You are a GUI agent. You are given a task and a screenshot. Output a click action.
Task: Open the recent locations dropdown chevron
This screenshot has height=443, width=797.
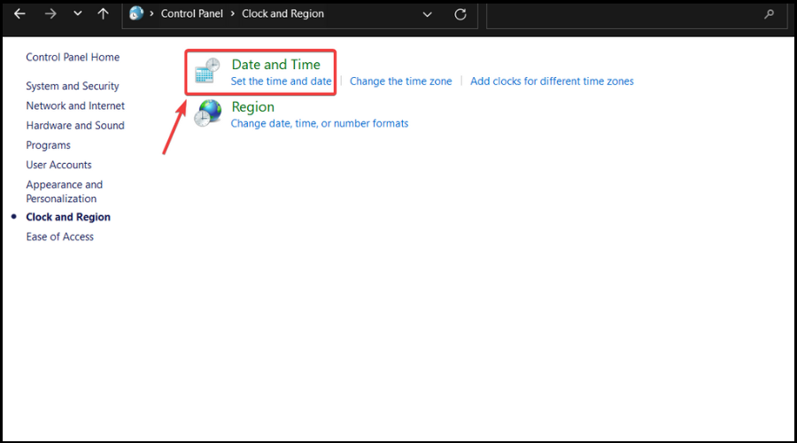point(78,13)
